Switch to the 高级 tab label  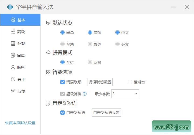[x=21, y=32]
